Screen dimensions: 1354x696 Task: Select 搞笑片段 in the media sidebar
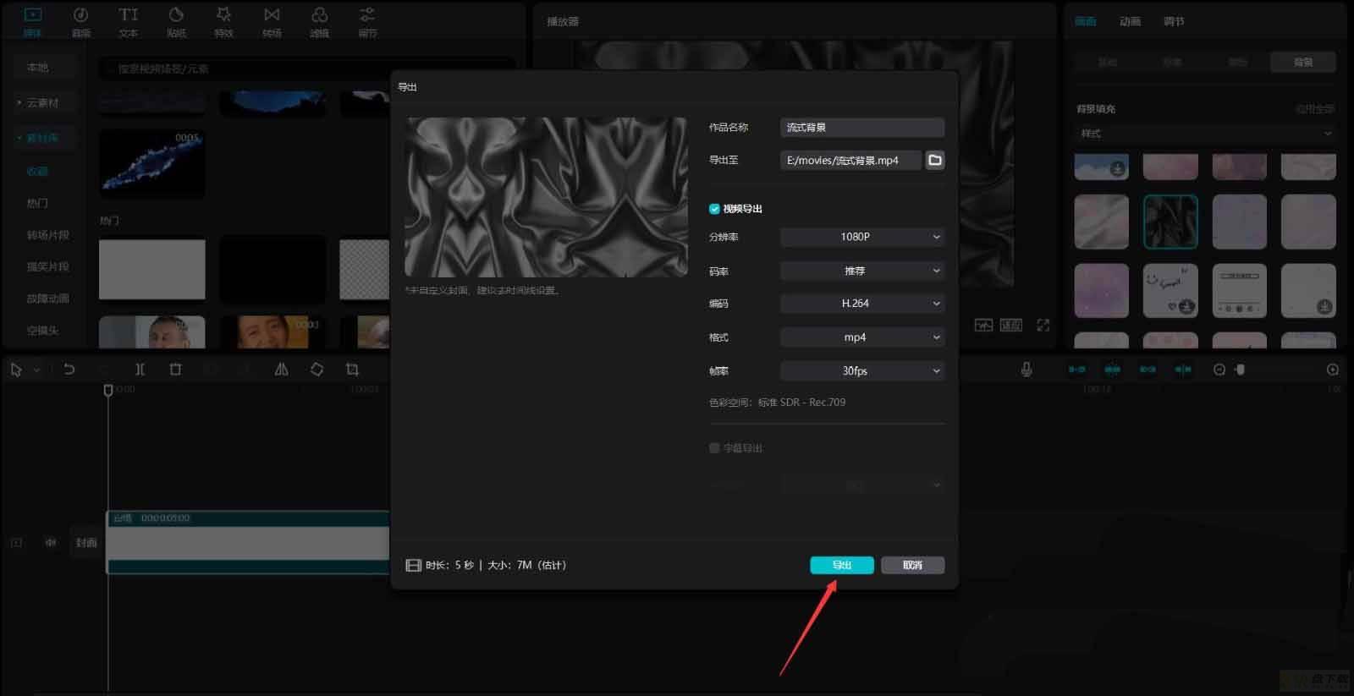47,266
